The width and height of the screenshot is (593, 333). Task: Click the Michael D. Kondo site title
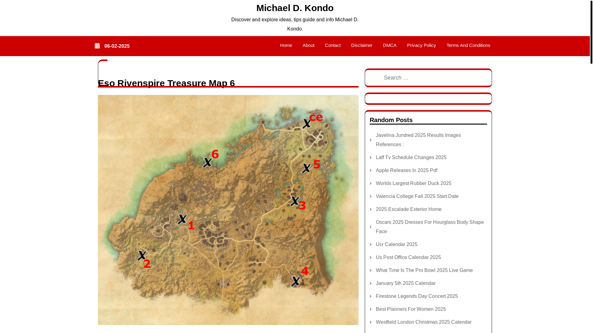[x=295, y=8]
